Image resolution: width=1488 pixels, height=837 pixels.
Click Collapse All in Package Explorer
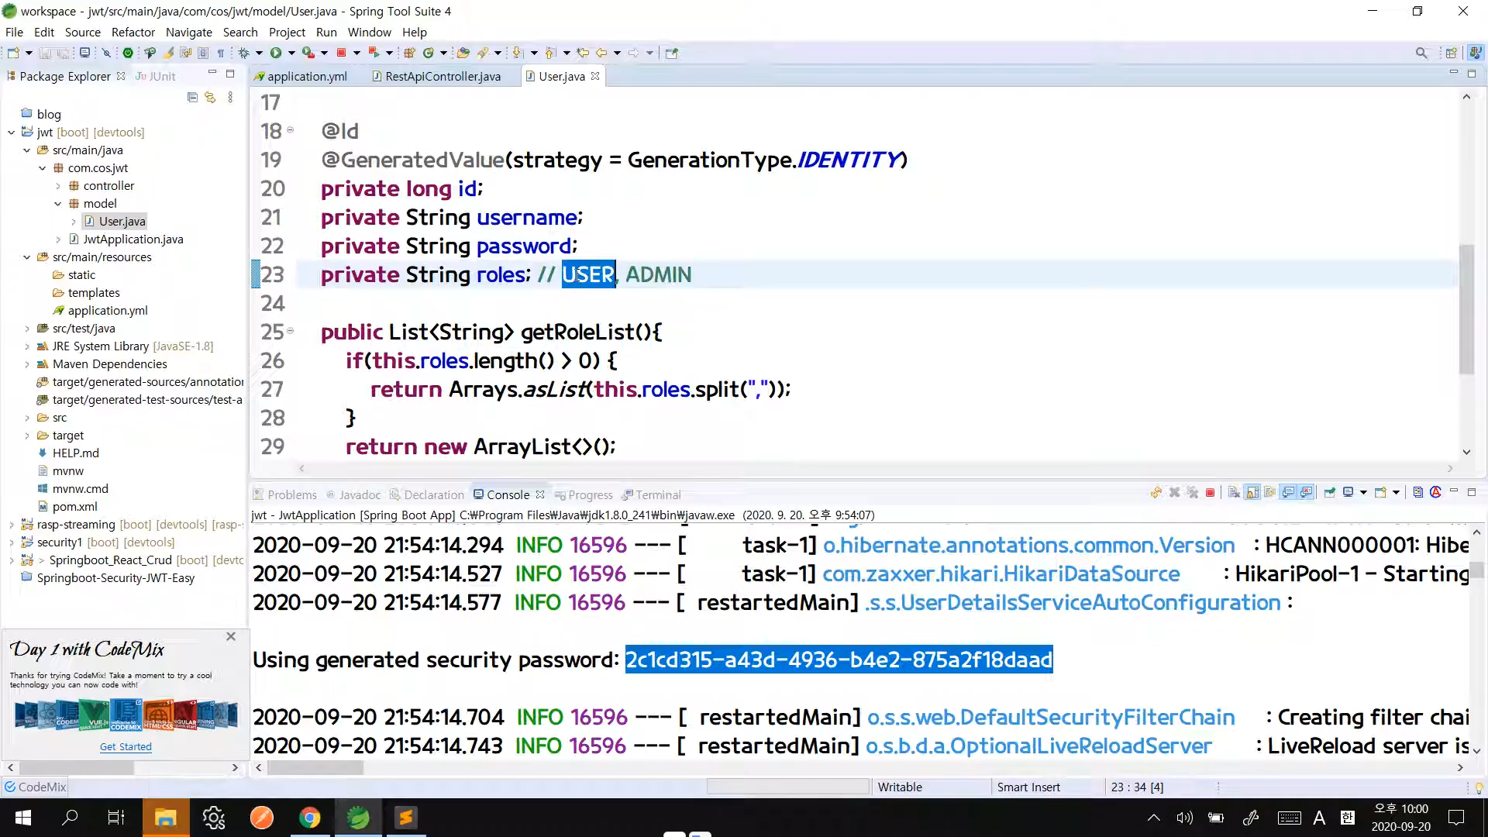192,98
